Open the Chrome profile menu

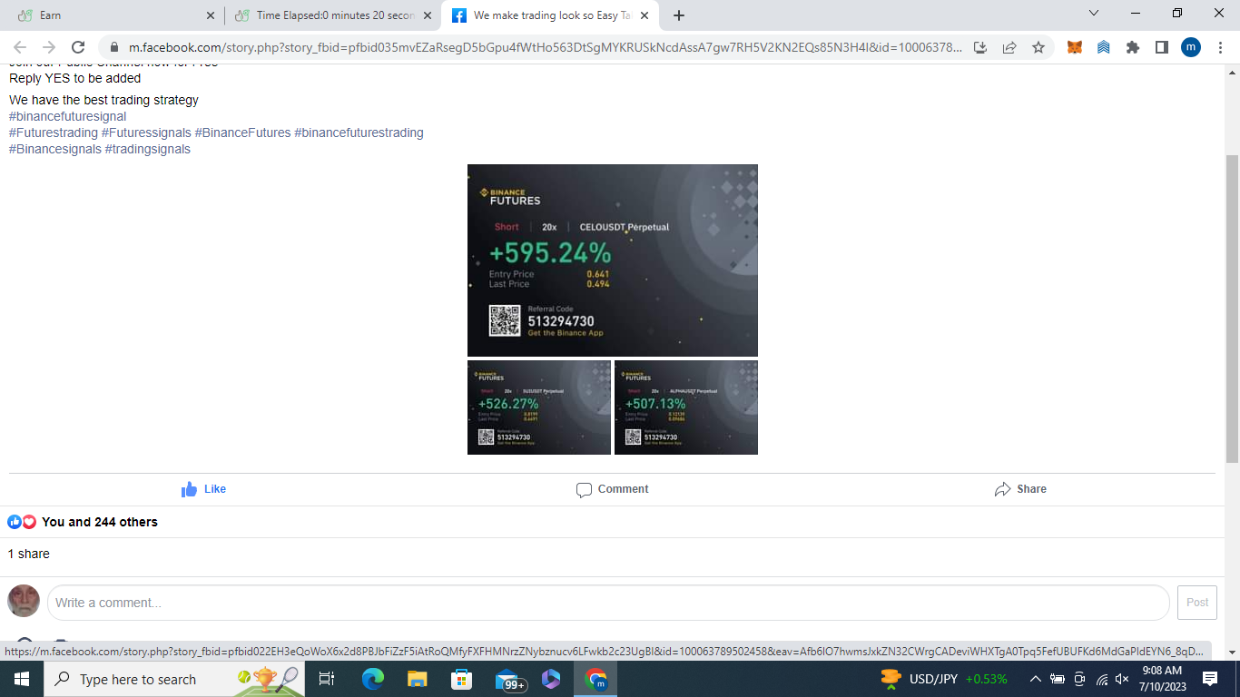point(1191,47)
